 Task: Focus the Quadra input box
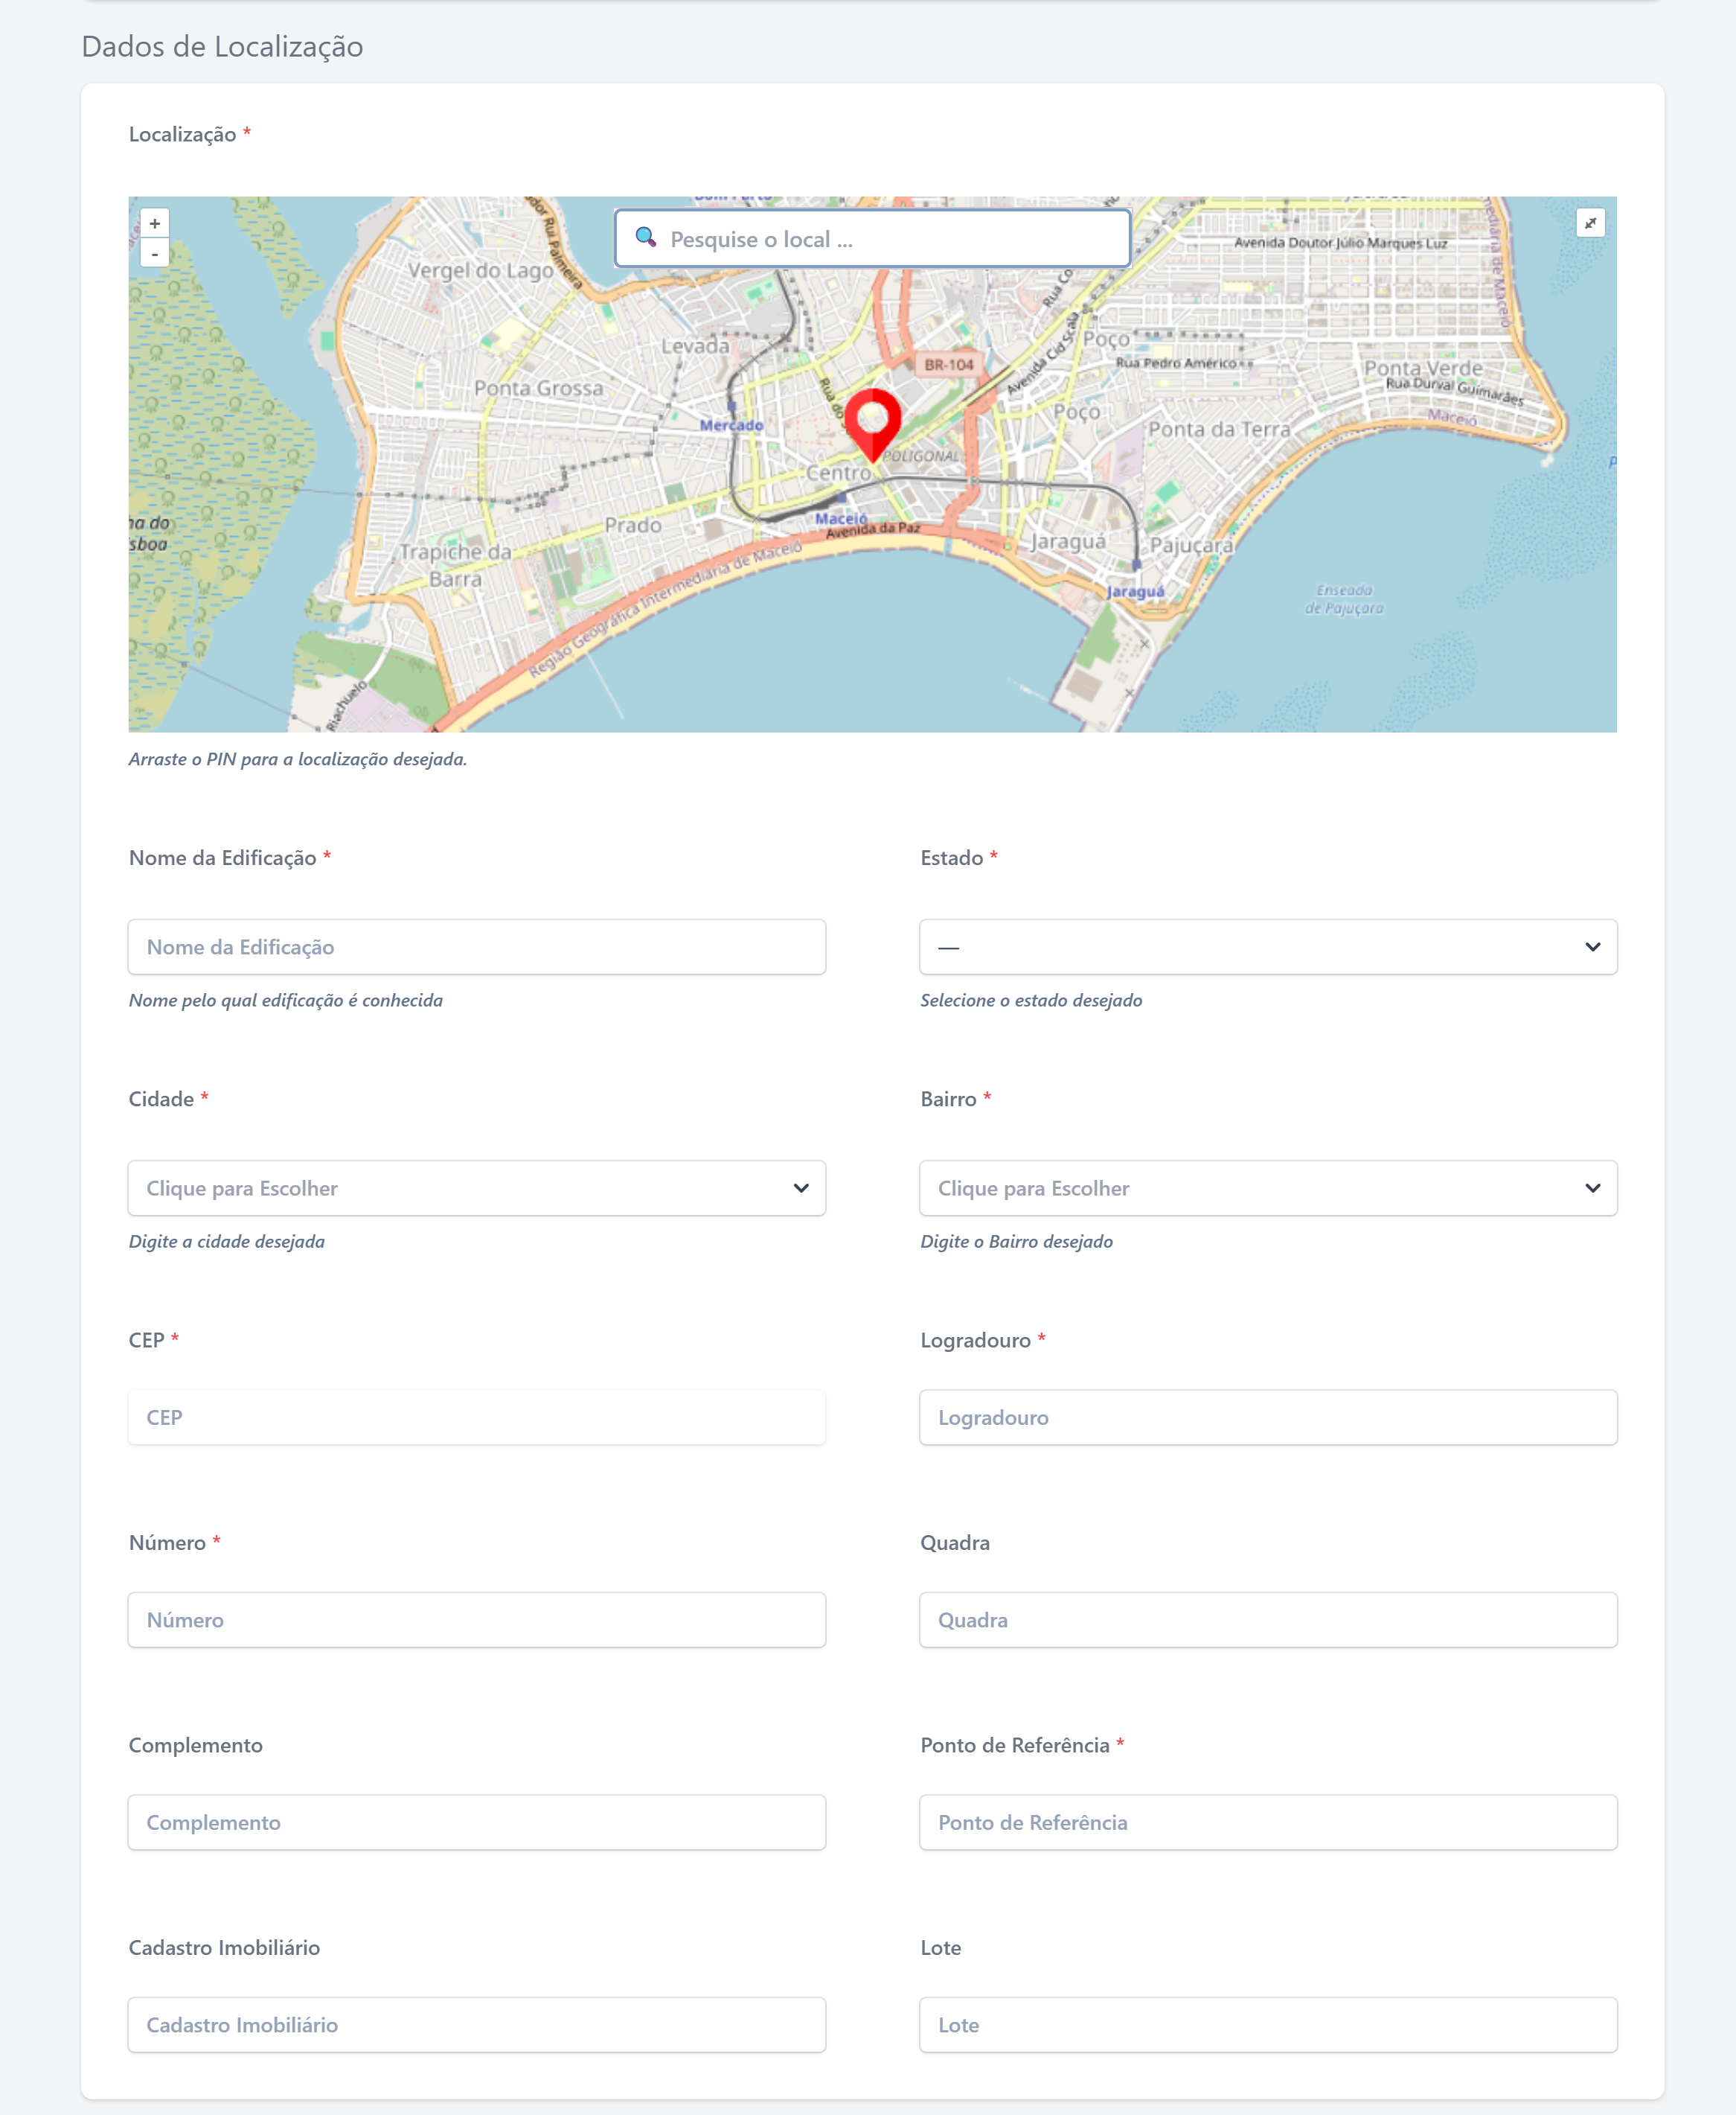(x=1267, y=1618)
